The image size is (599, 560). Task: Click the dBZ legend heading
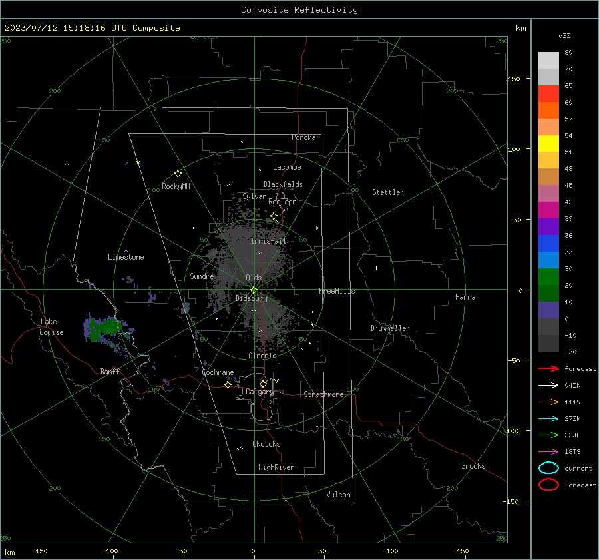(x=564, y=35)
